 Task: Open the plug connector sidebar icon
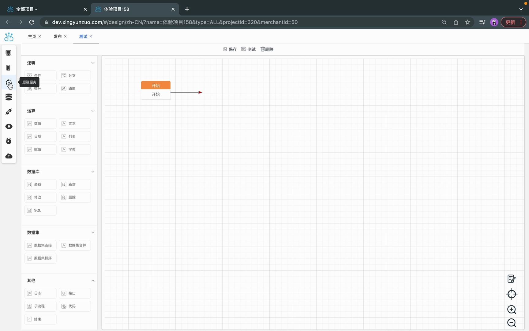click(x=9, y=112)
